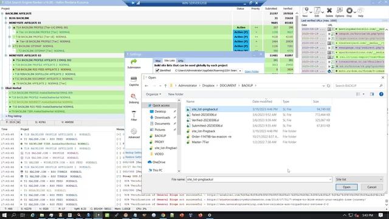This screenshot has height=219, width=389.
Task: Open the File name history dropdown
Action: coord(330,179)
